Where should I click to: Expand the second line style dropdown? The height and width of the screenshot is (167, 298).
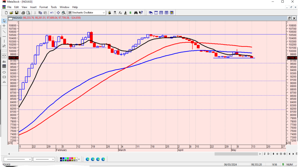(53, 159)
